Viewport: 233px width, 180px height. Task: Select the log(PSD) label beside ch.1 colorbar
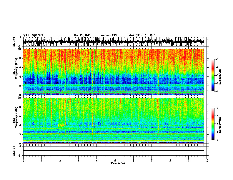(x=220, y=77)
